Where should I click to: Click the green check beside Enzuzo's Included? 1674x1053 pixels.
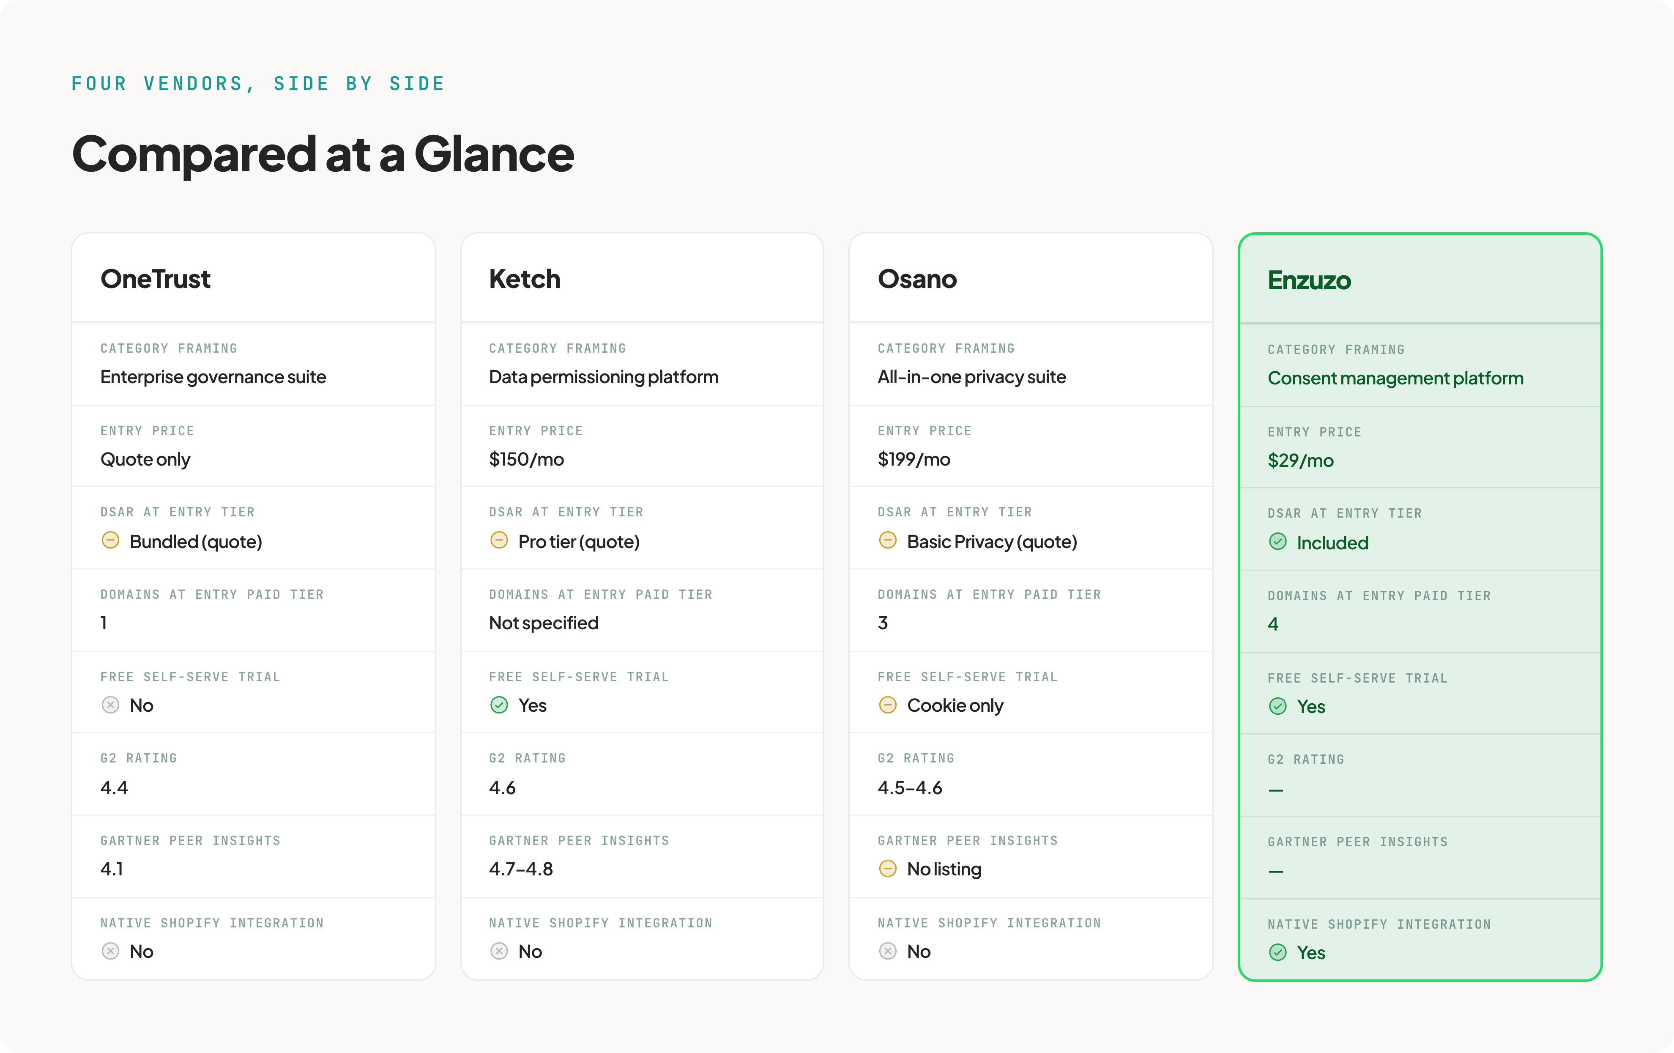1278,542
